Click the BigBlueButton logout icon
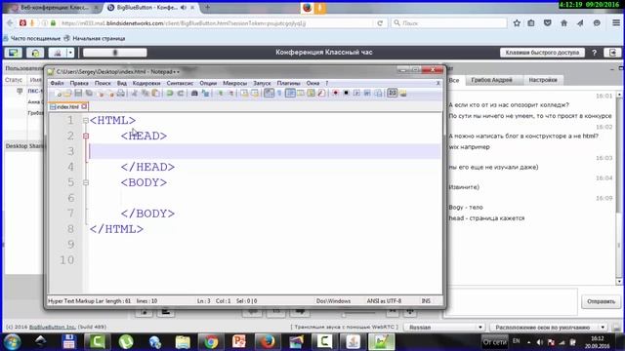Screen dimensions: 625x351 612,53
